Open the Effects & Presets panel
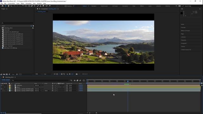 tap(185, 31)
